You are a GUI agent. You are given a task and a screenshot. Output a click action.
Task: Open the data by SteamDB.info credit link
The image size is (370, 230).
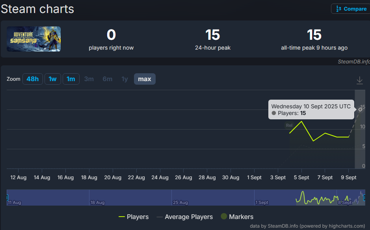pos(307,226)
